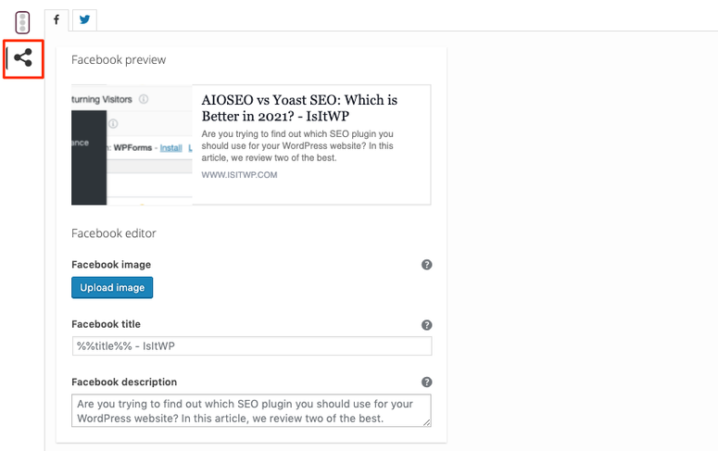The image size is (718, 451).
Task: Open help for Facebook description
Action: (427, 382)
